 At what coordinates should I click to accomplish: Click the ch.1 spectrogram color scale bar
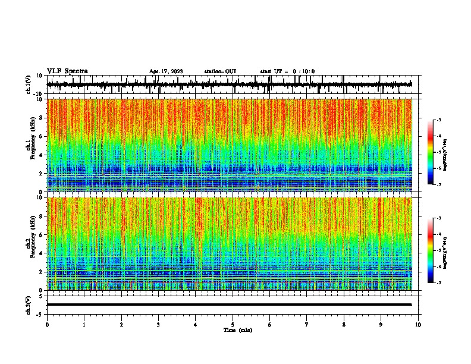[430, 152]
